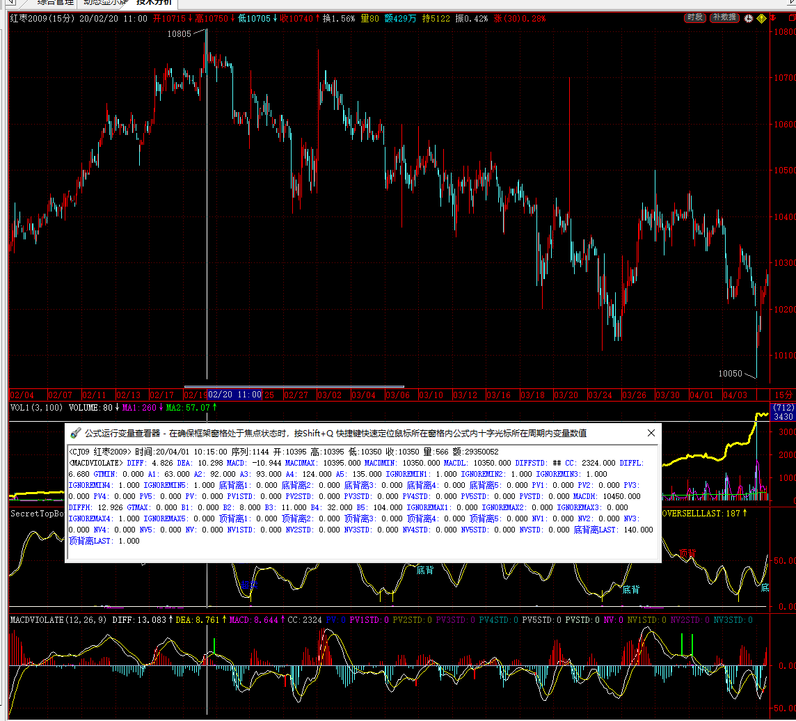Click the <MACDVIOLATE> formula name in the viewer
796x721 pixels.
[96, 463]
